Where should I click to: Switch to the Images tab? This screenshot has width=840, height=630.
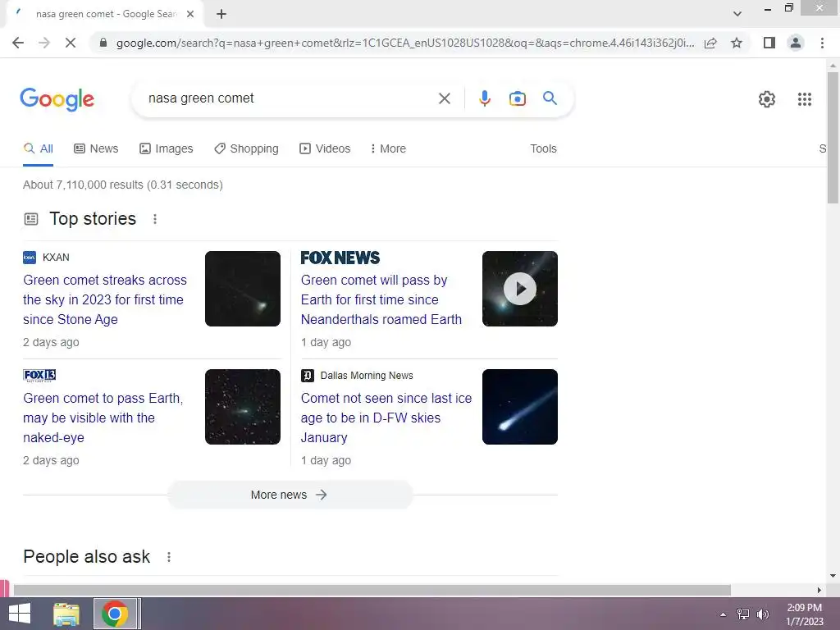click(x=166, y=148)
